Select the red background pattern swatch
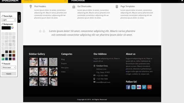Screen dimensions: 184x103 tap(14, 55)
